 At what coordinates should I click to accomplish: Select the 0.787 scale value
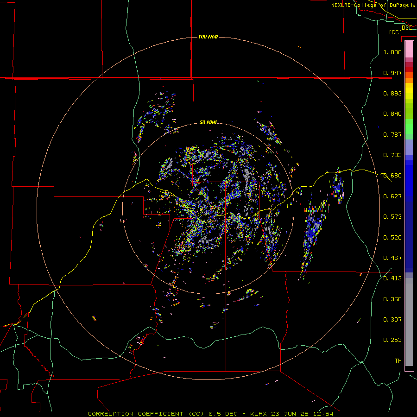[392, 134]
